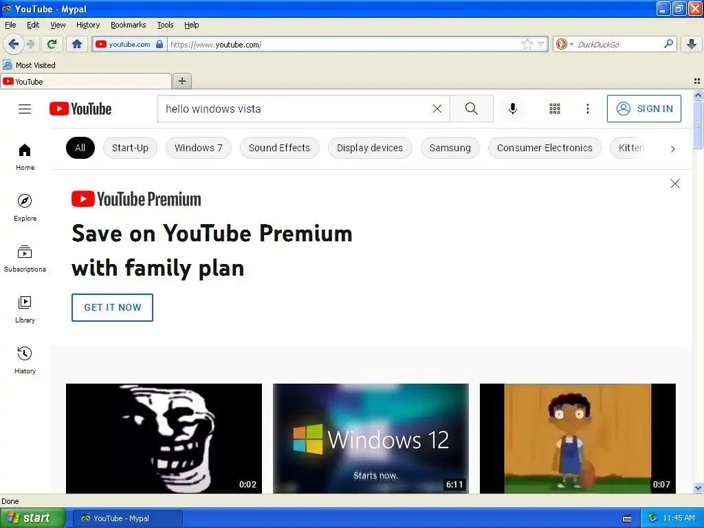
Task: Click the page scrollbar up arrow
Action: (x=698, y=95)
